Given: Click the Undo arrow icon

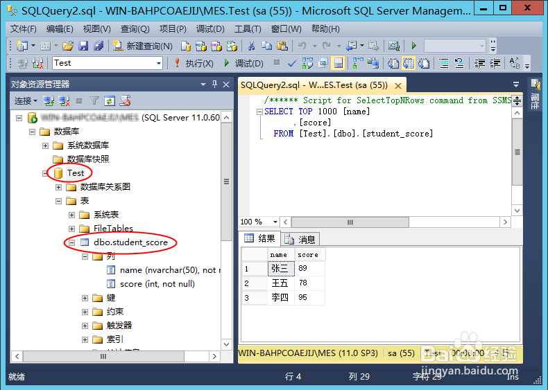Looking at the screenshot, I should pos(302,46).
